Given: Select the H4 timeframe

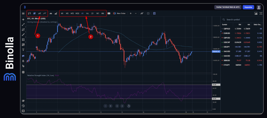Looking at the screenshot, I should (x=87, y=13).
